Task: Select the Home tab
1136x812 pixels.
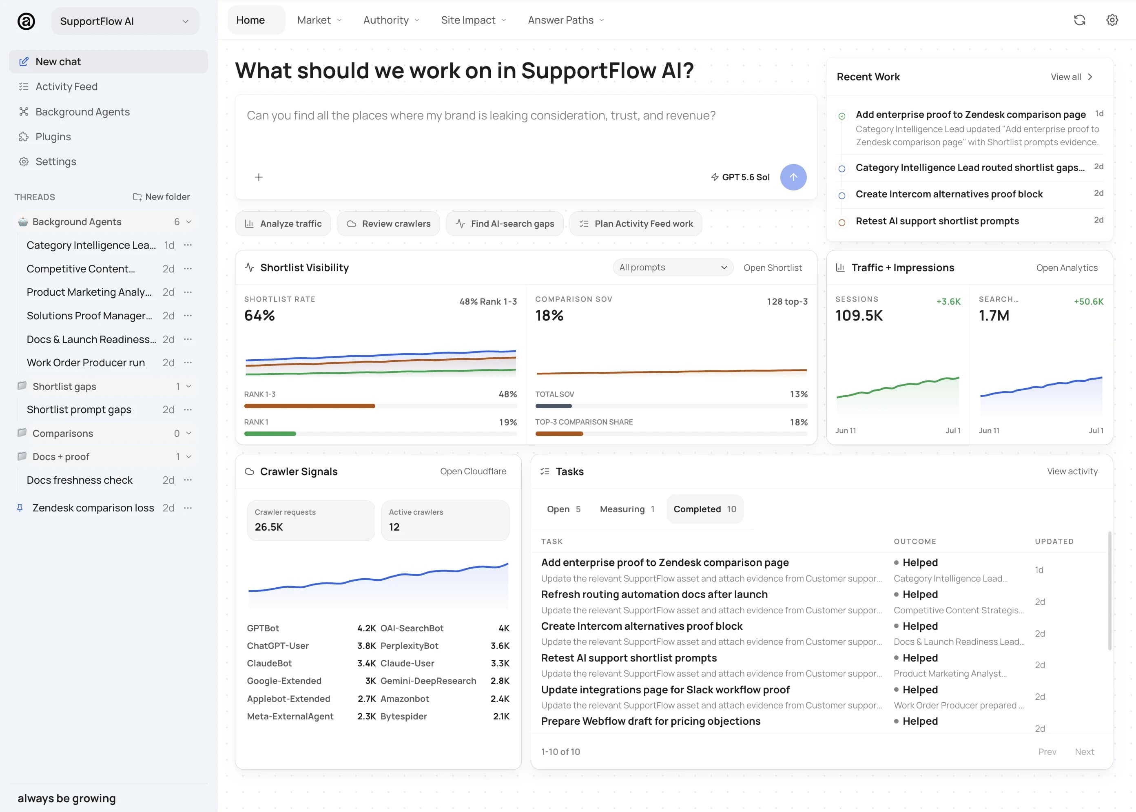Action: [x=256, y=20]
